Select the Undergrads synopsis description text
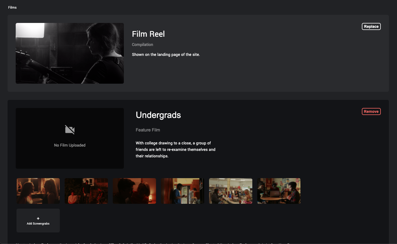This screenshot has width=397, height=244. pyautogui.click(x=176, y=149)
